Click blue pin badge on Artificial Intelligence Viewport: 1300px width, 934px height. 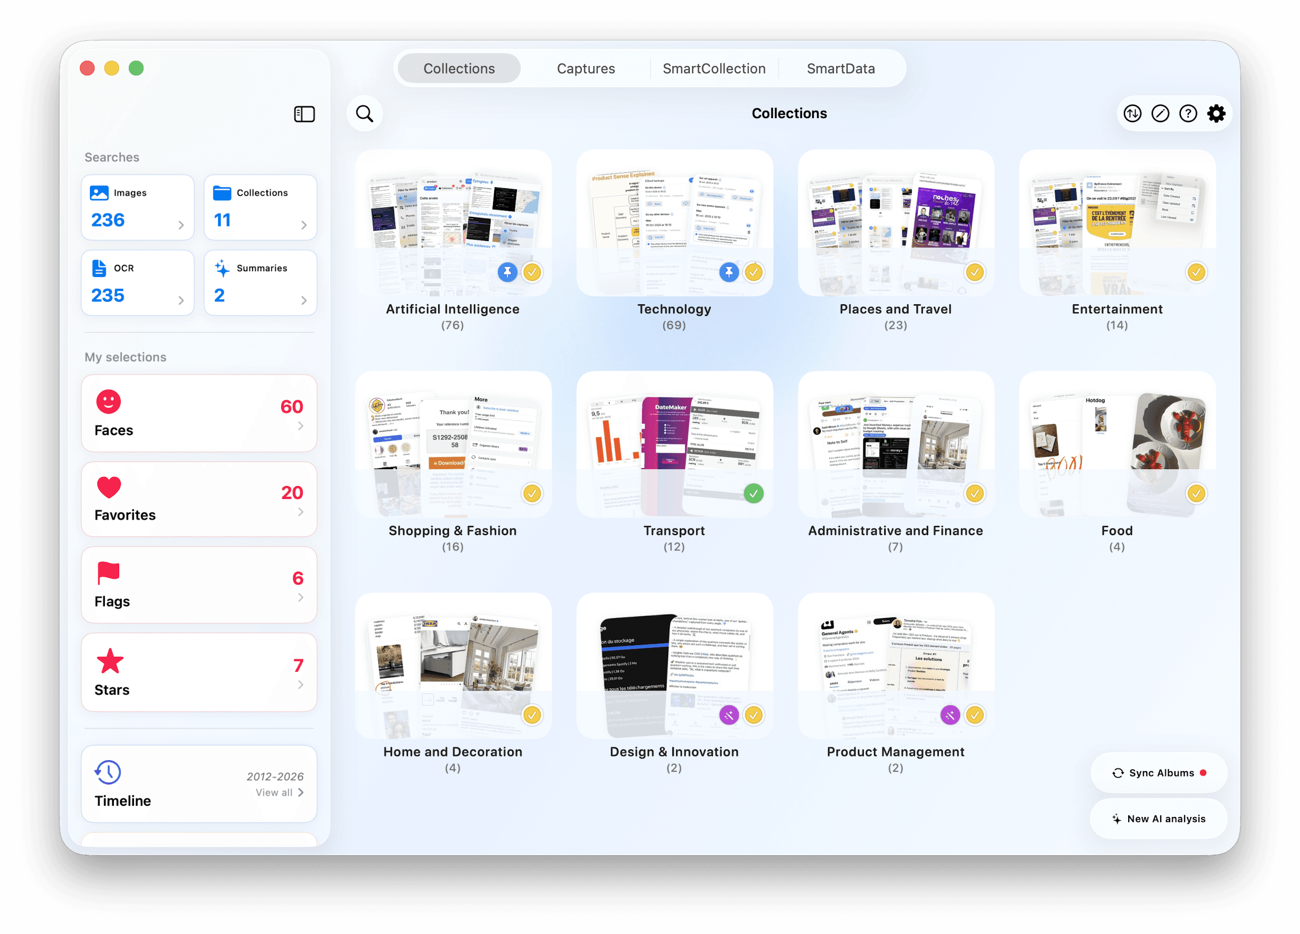(x=507, y=272)
